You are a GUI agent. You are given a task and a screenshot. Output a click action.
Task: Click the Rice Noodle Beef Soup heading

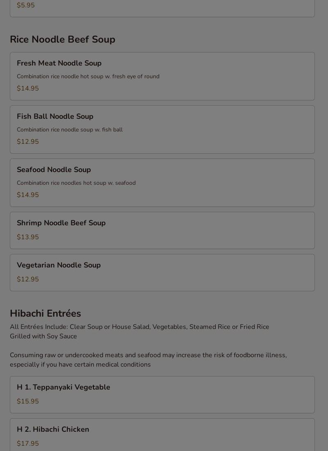62,39
